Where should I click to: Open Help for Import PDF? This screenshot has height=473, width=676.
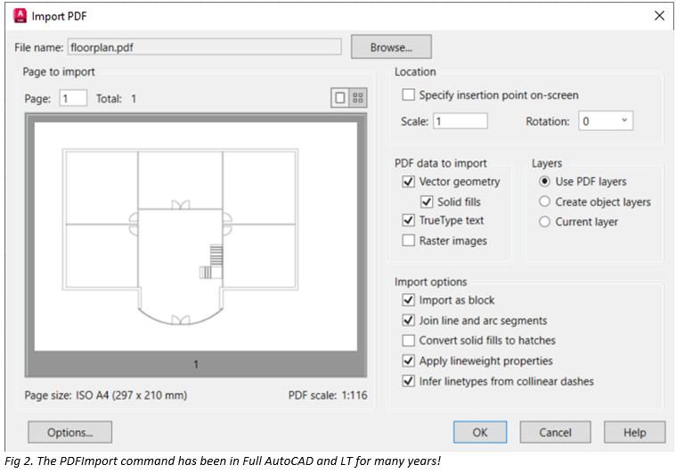(x=635, y=432)
